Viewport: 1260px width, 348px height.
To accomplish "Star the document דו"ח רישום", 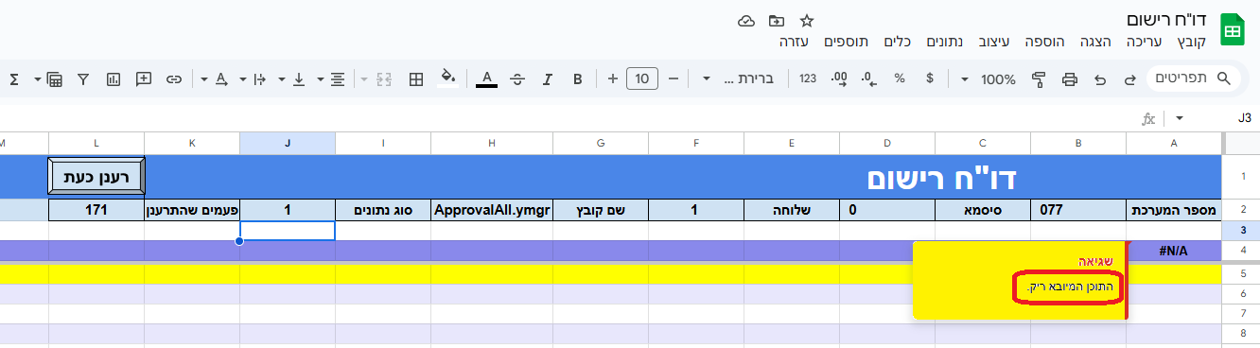I will [x=807, y=21].
